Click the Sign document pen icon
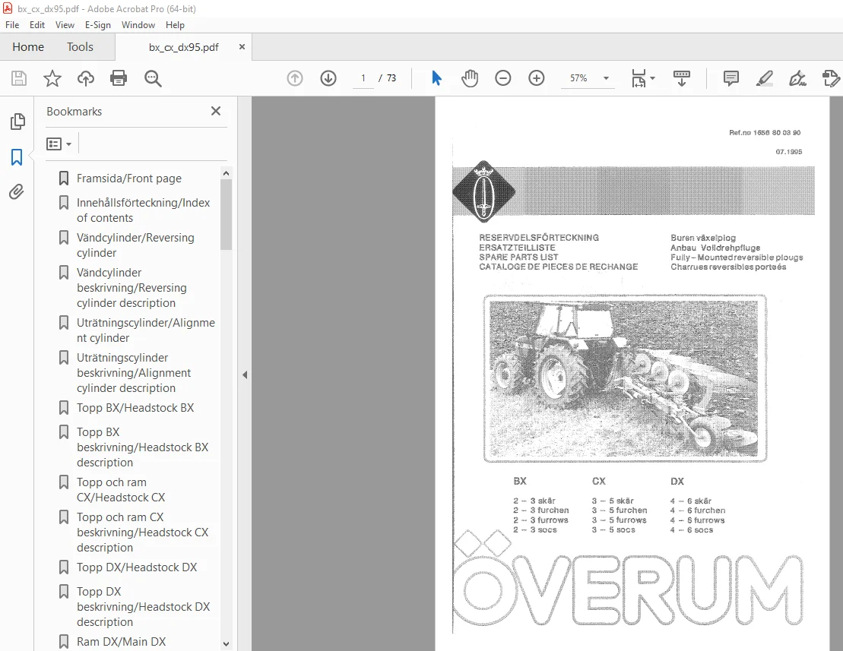 point(797,78)
